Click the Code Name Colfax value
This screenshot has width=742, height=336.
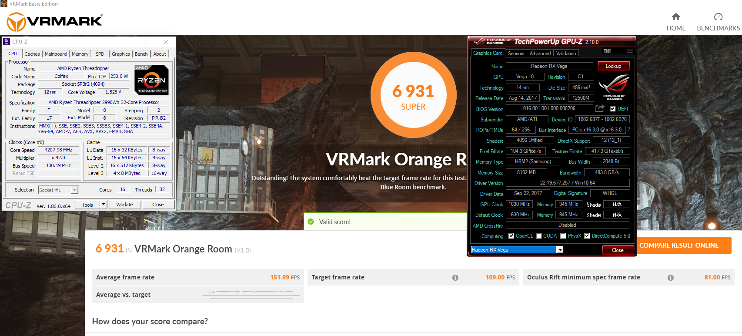(x=61, y=76)
